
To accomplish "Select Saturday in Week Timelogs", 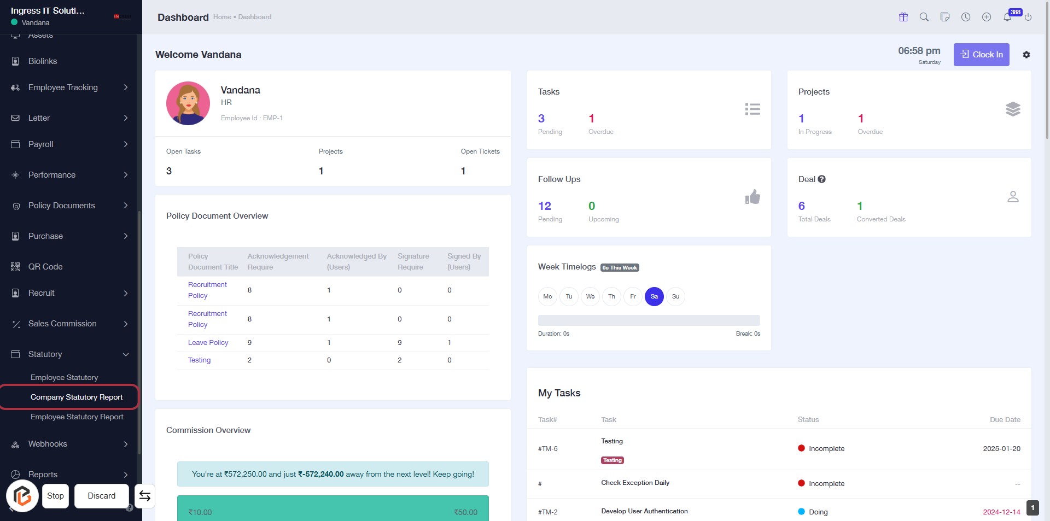I will click(x=654, y=296).
